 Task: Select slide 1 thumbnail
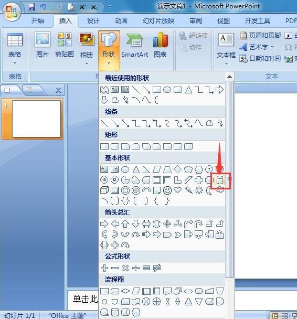[x=36, y=119]
